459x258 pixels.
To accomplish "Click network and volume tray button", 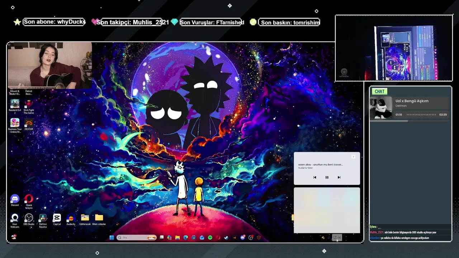I will pyautogui.click(x=337, y=237).
